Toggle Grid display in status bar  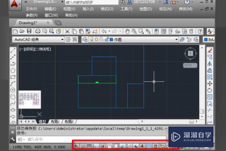pyautogui.click(x=89, y=146)
